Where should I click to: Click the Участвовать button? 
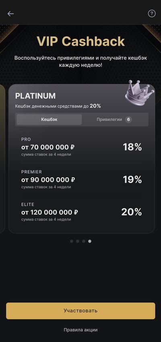click(x=80, y=311)
